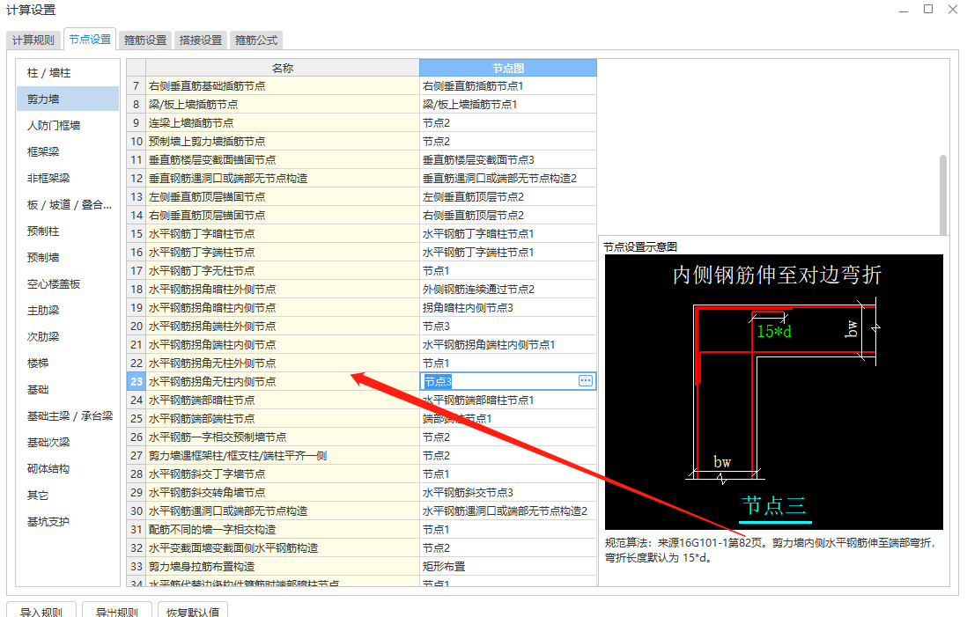967x617 pixels.
Task: Click the 导出规则 button
Action: coord(116,612)
